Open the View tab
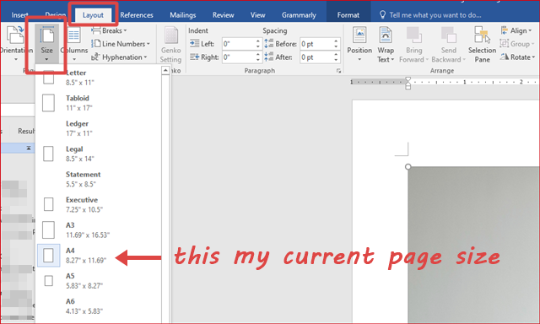Screen dimensions: 540x324 tap(258, 15)
